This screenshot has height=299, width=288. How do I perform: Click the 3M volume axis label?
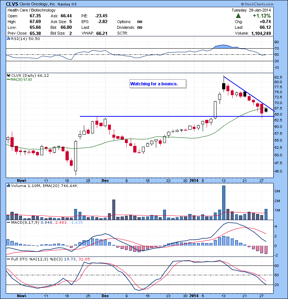click(277, 191)
